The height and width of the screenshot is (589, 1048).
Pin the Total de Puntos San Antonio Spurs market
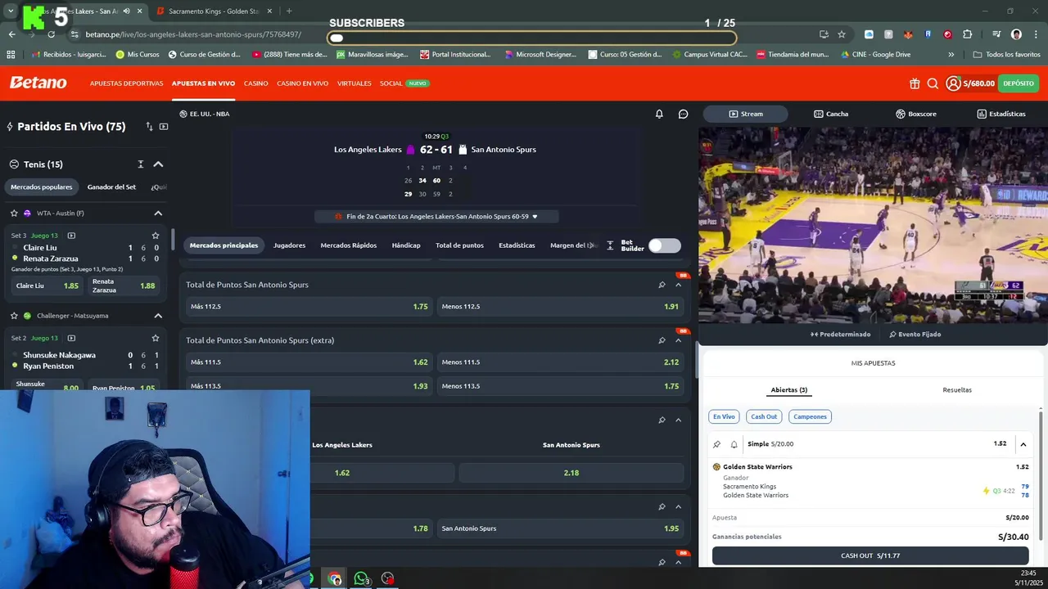pyautogui.click(x=662, y=285)
